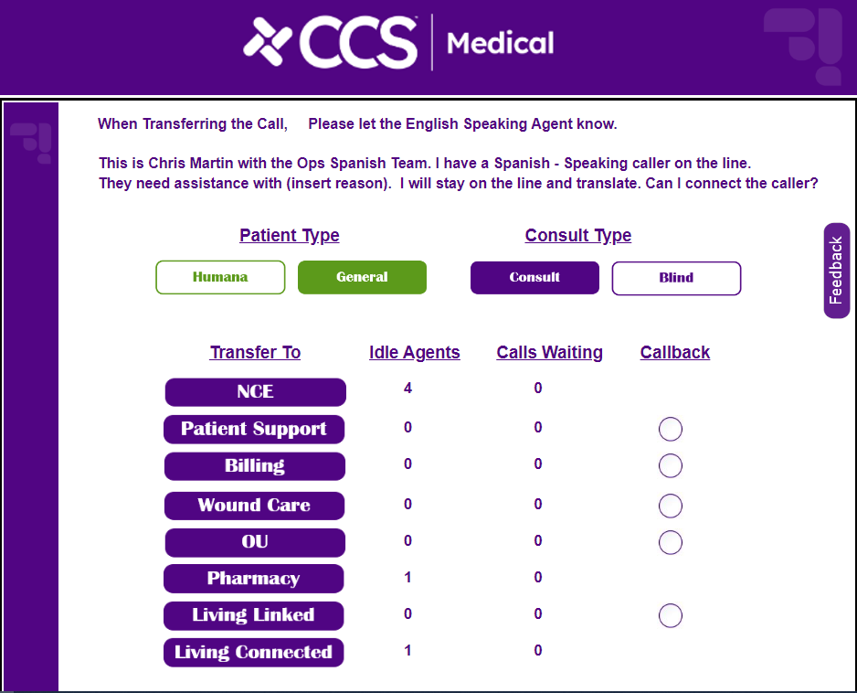Select callback for Billing
Viewport: 857px width, 693px height.
pos(671,465)
